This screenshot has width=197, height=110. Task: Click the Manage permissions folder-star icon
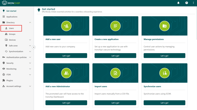[x=164, y=26]
